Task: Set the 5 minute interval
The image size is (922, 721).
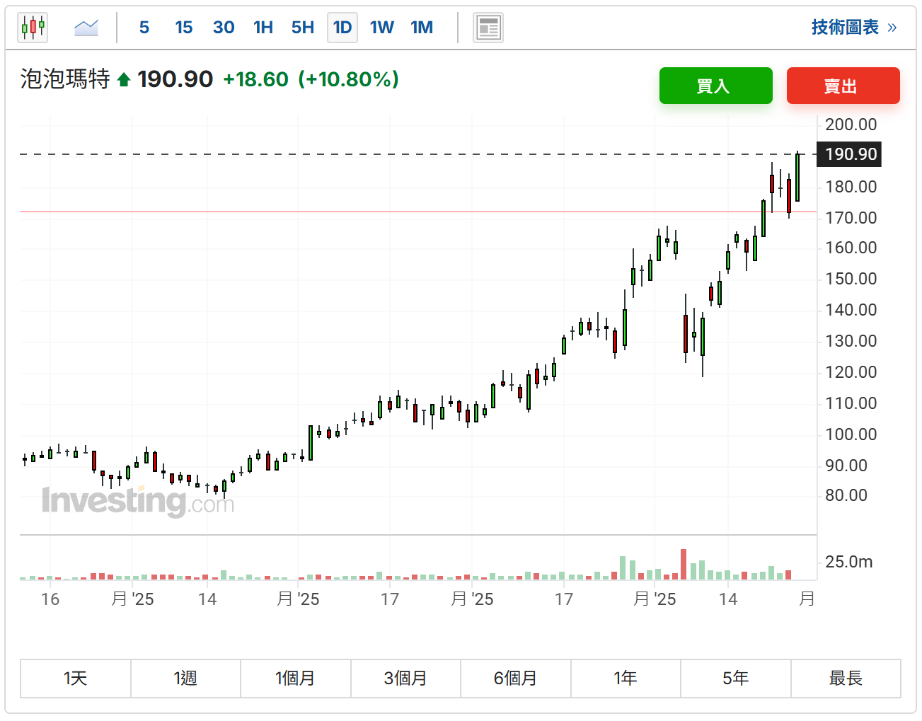Action: pyautogui.click(x=144, y=28)
